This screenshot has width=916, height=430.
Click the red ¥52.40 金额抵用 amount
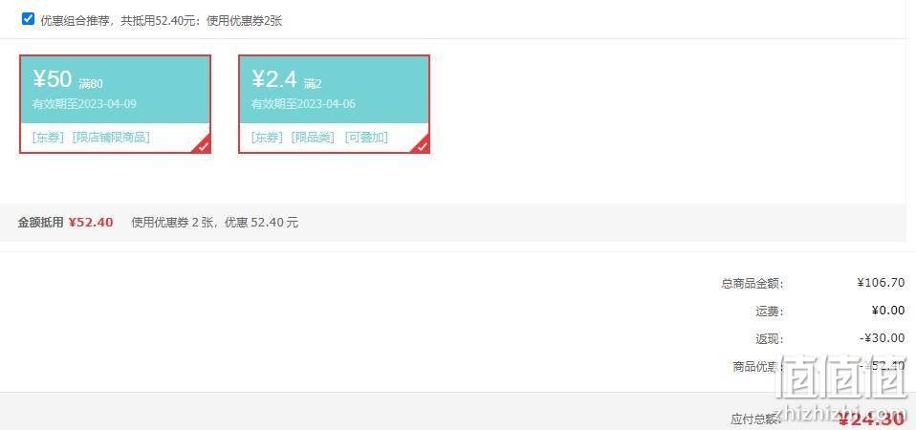(91, 223)
